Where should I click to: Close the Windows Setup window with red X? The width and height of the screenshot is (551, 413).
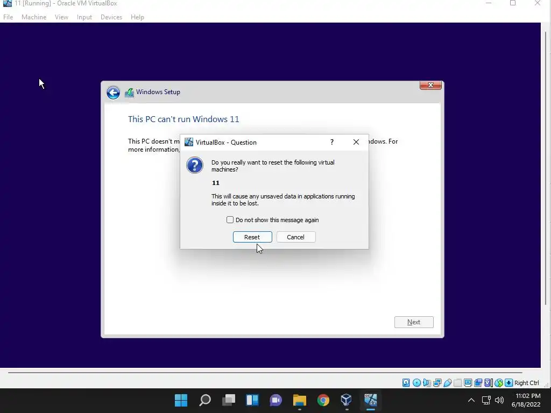430,85
